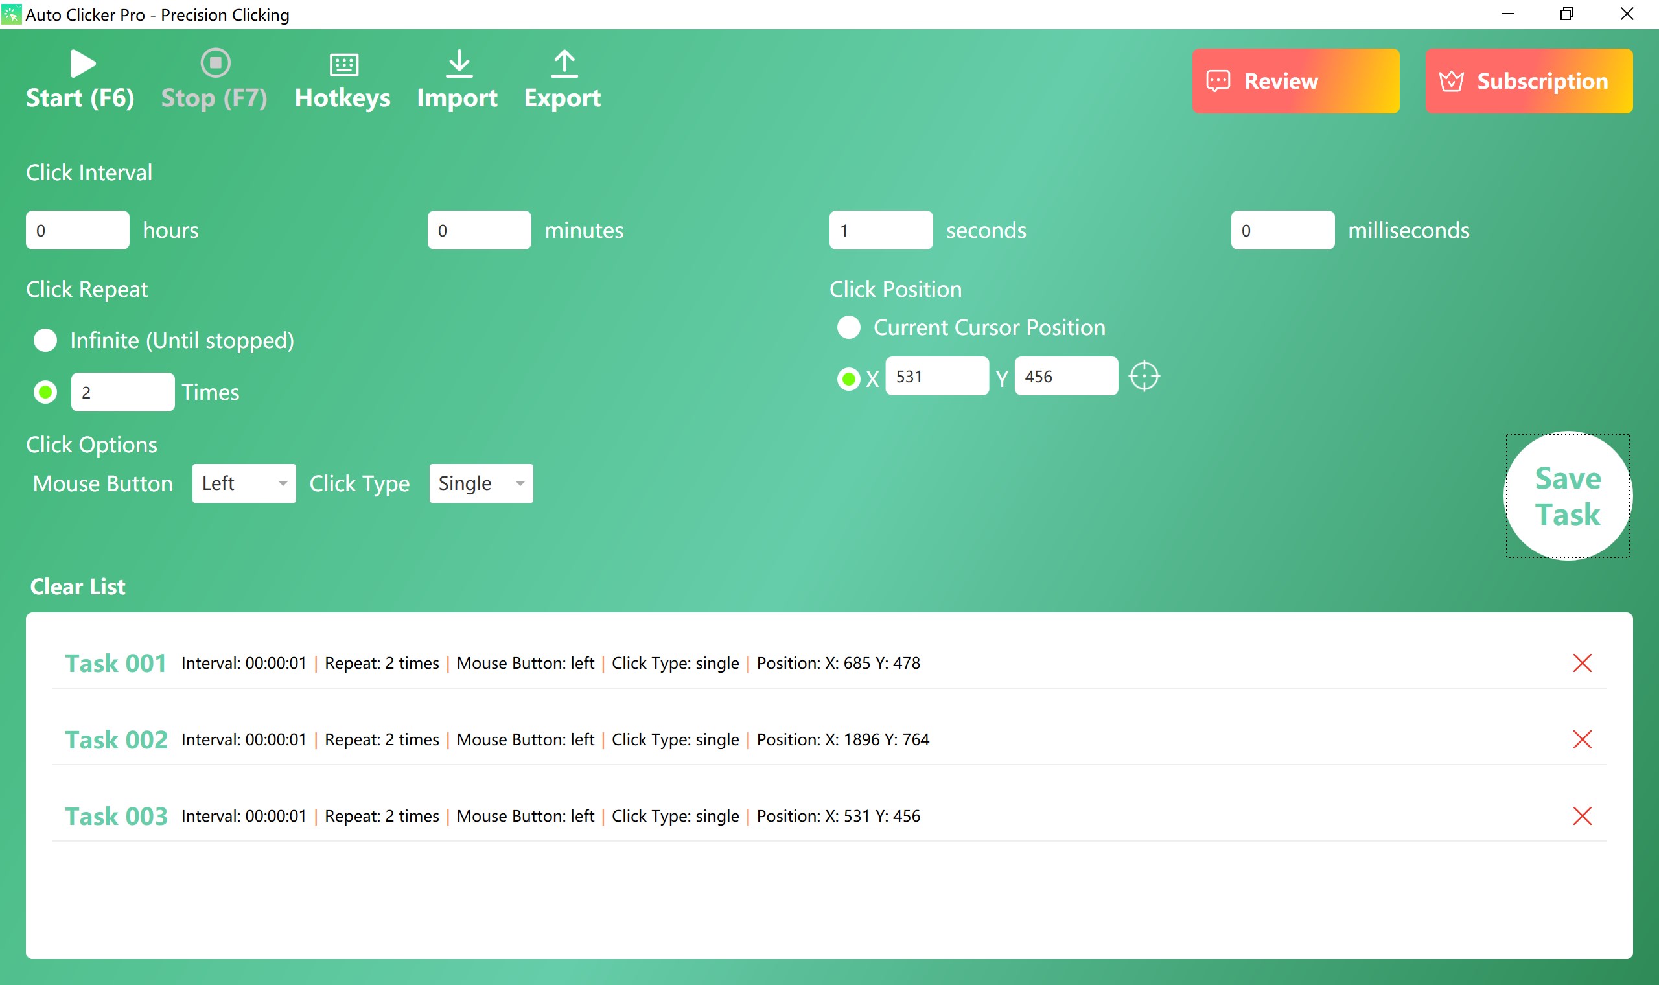Delete Task 001 with red X
Viewport: 1659px width, 985px height.
pos(1582,662)
